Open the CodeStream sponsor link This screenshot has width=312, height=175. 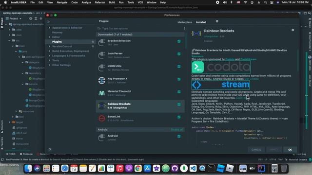coord(248,59)
